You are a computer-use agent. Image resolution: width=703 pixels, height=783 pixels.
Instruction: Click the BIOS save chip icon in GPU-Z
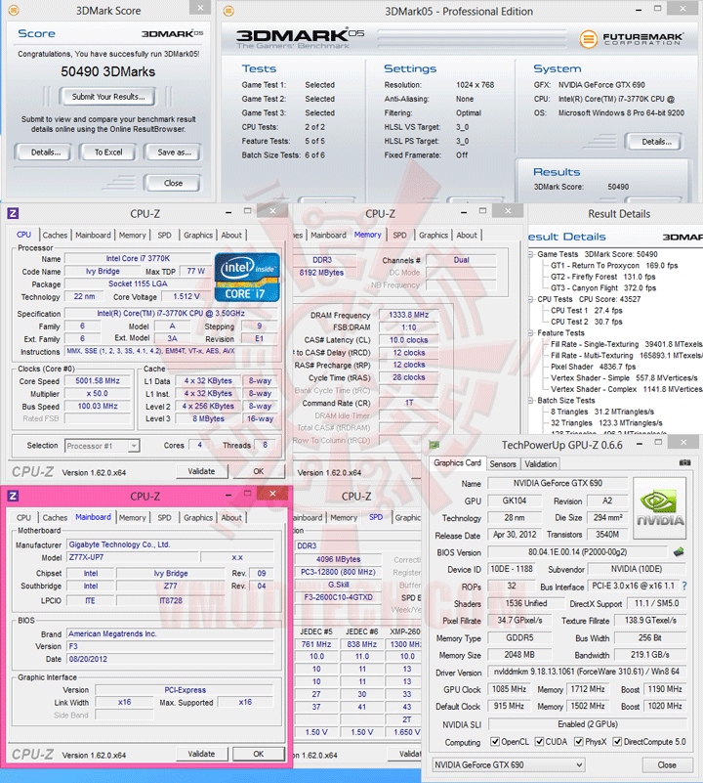(679, 552)
